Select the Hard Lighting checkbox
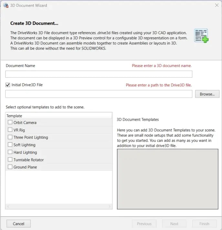This screenshot has height=230, width=222. coord(10,152)
